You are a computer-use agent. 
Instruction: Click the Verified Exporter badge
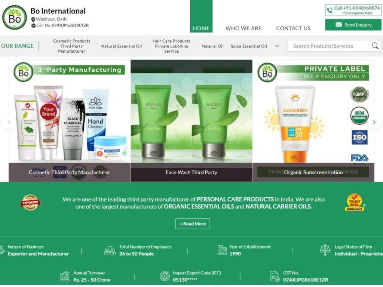point(30,202)
